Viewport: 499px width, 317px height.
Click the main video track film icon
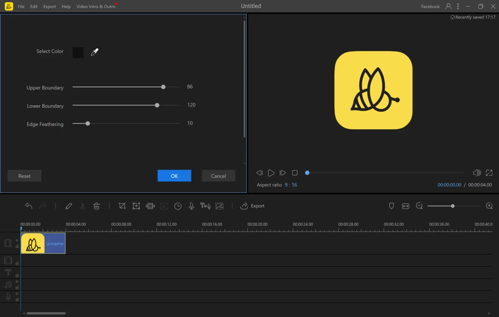point(8,243)
